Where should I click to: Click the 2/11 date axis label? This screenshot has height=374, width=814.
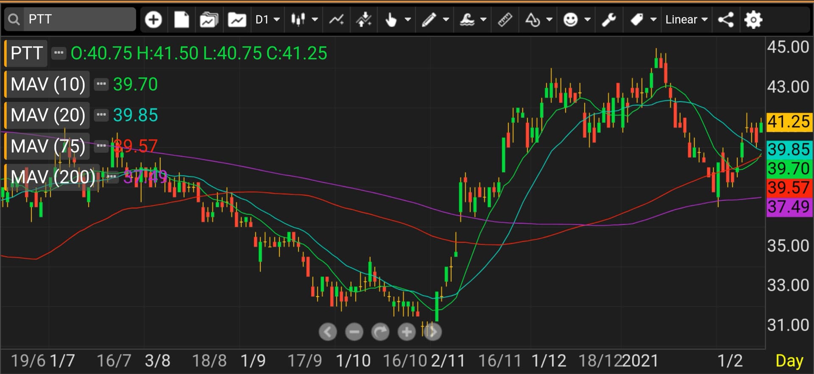pyautogui.click(x=448, y=361)
